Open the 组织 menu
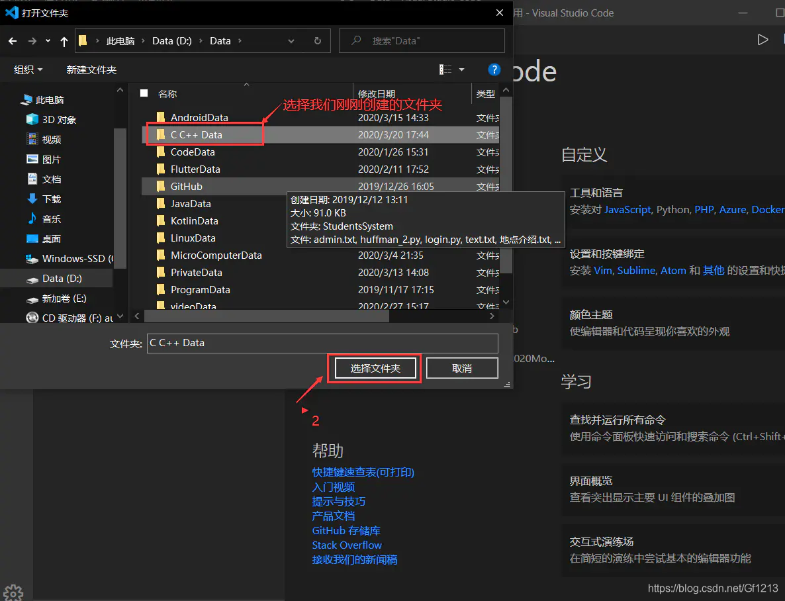This screenshot has width=785, height=601. click(28, 69)
